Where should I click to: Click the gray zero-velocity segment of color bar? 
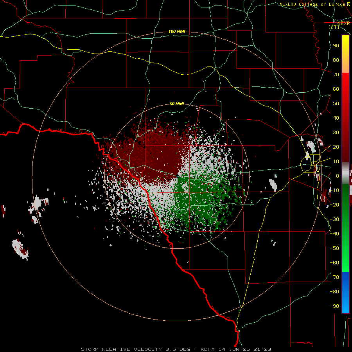(x=345, y=173)
